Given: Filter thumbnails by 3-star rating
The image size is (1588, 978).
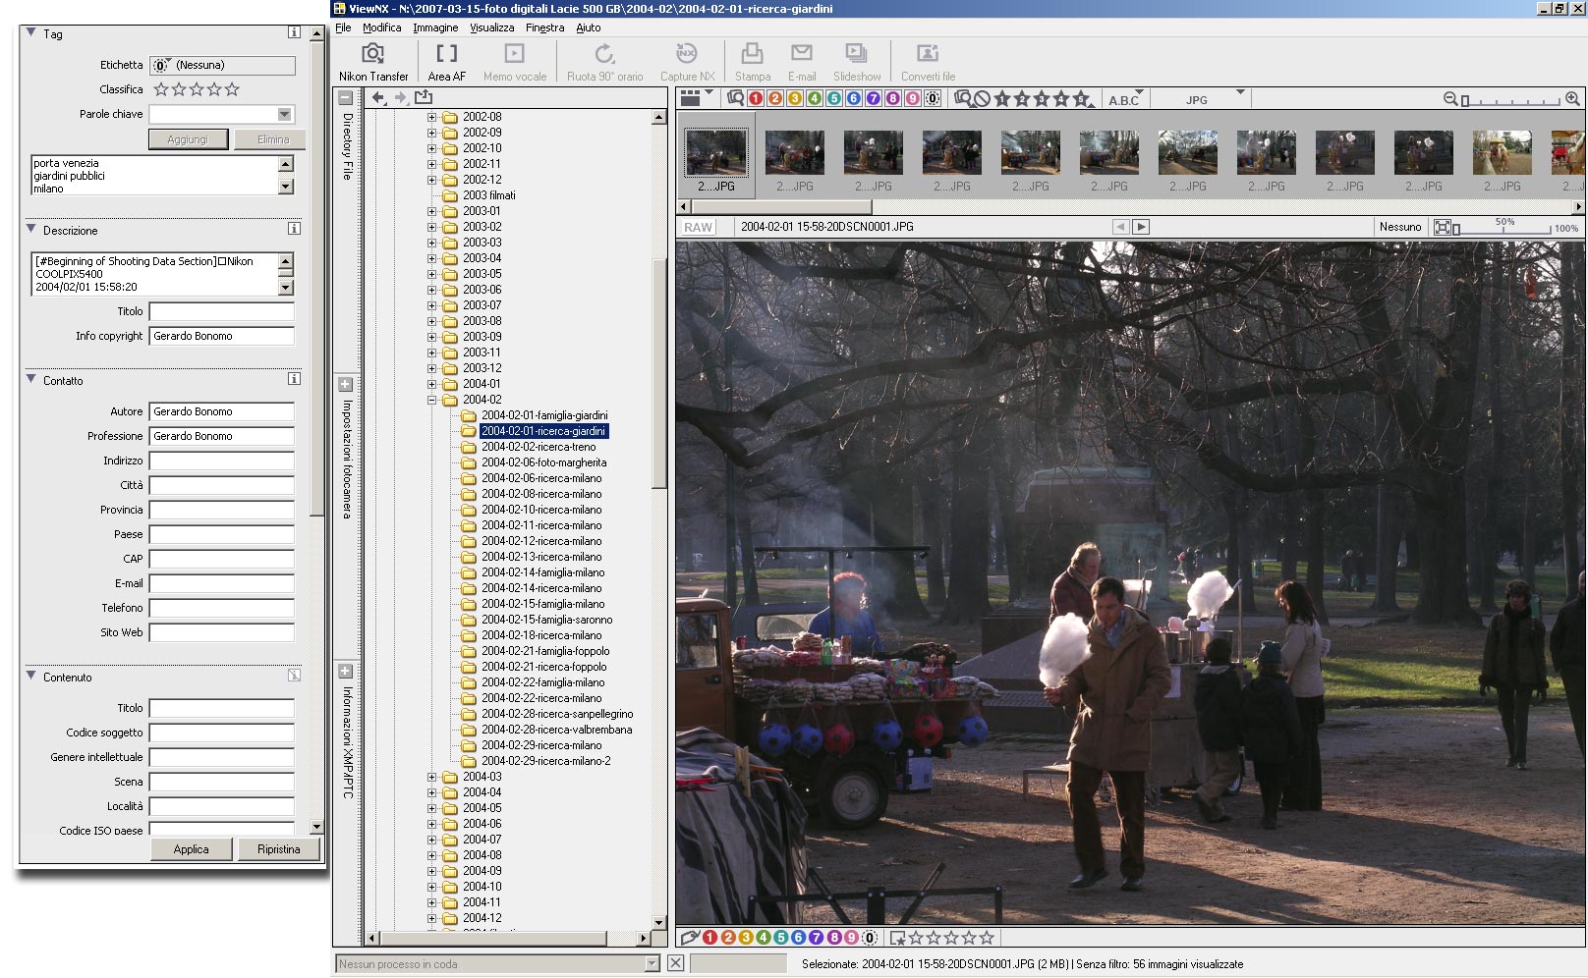Looking at the screenshot, I should [x=1042, y=98].
